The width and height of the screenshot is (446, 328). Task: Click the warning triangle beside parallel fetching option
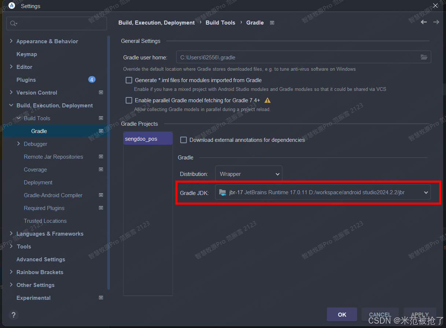[x=267, y=100]
